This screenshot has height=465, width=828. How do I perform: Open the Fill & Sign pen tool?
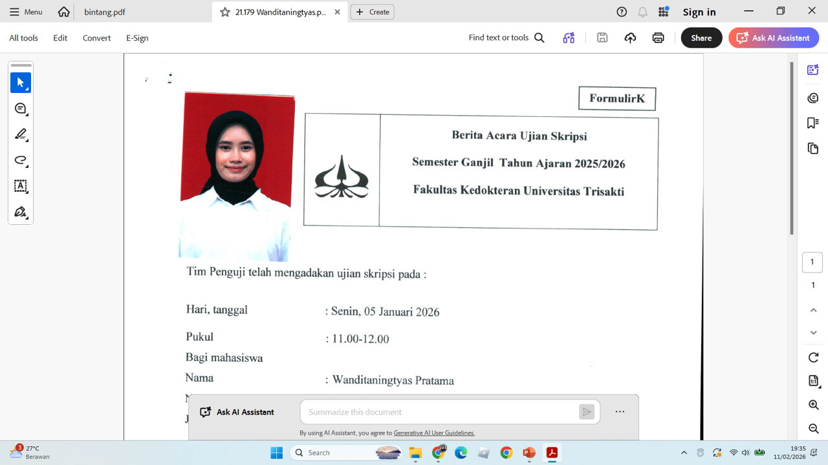[x=21, y=212]
